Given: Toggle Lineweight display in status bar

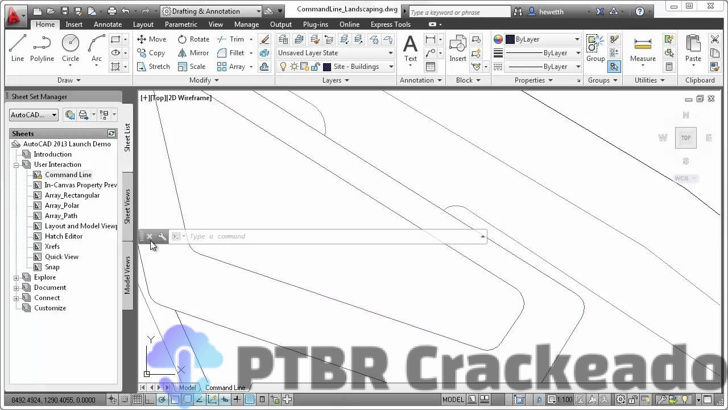Looking at the screenshot, I should click(x=237, y=400).
